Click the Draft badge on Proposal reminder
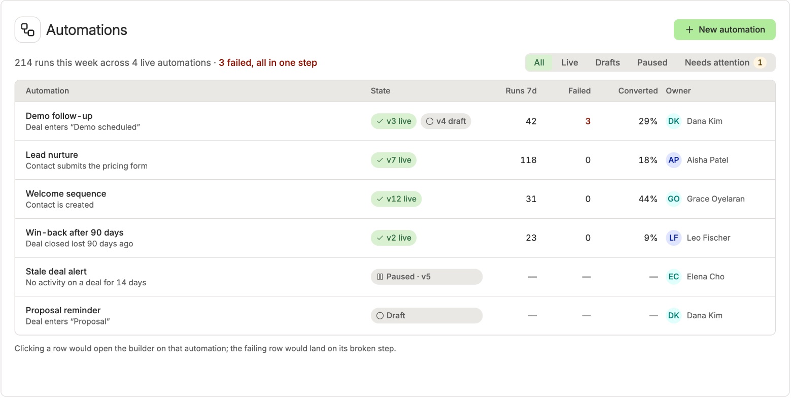Screen dimensions: 791x398 pyautogui.click(x=427, y=315)
